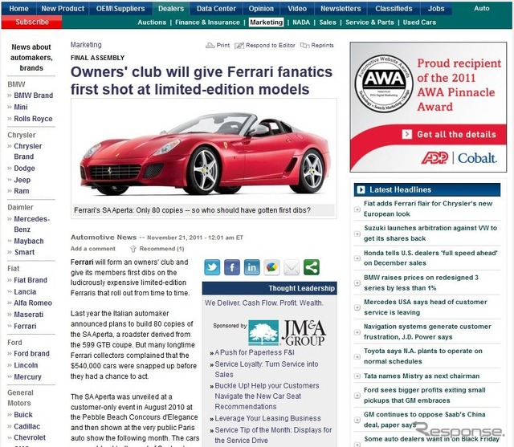Open Mercedes USA head of customer service headline

click(426, 307)
